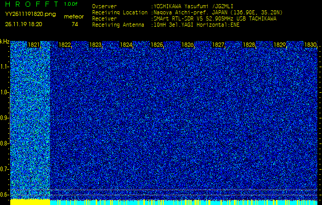This screenshot has width=322, height=205.
Task: Click the 0.8 frequency axis label
Action: pyautogui.click(x=4, y=143)
